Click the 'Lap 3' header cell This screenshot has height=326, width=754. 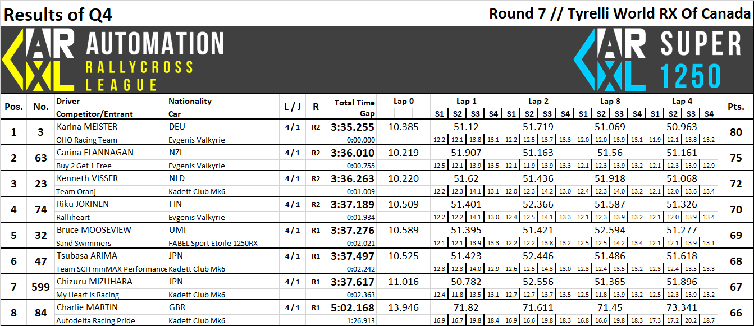coord(610,102)
